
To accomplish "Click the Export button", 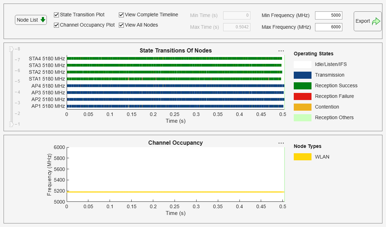I will point(368,21).
